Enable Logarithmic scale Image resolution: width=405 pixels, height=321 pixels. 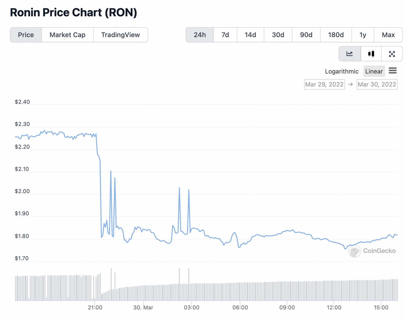pyautogui.click(x=342, y=71)
